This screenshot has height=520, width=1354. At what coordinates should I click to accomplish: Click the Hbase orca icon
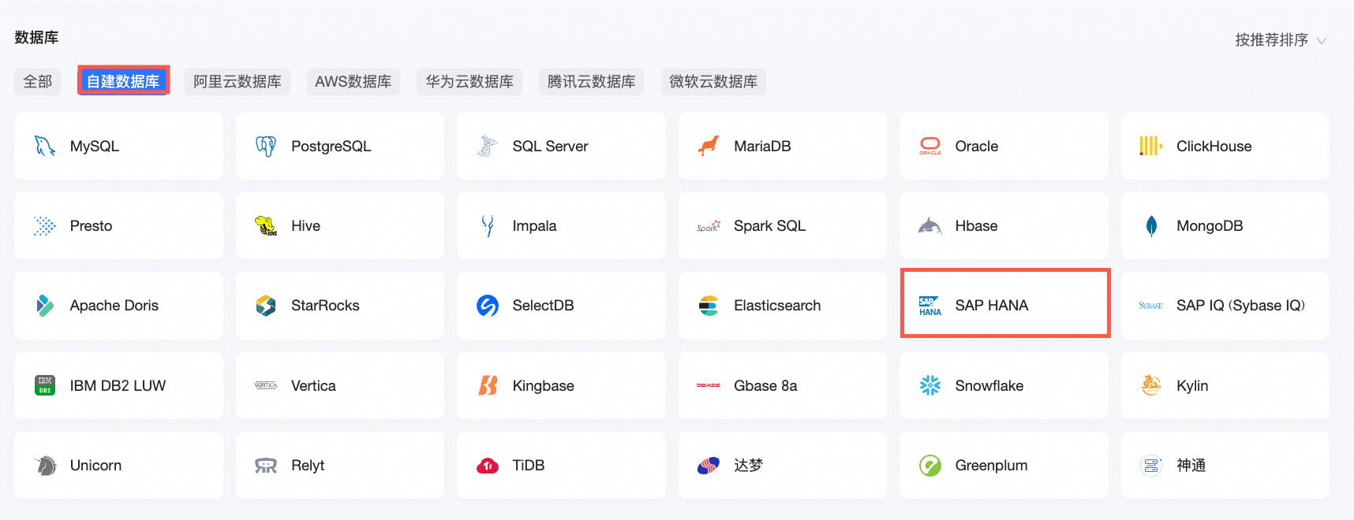pos(930,226)
